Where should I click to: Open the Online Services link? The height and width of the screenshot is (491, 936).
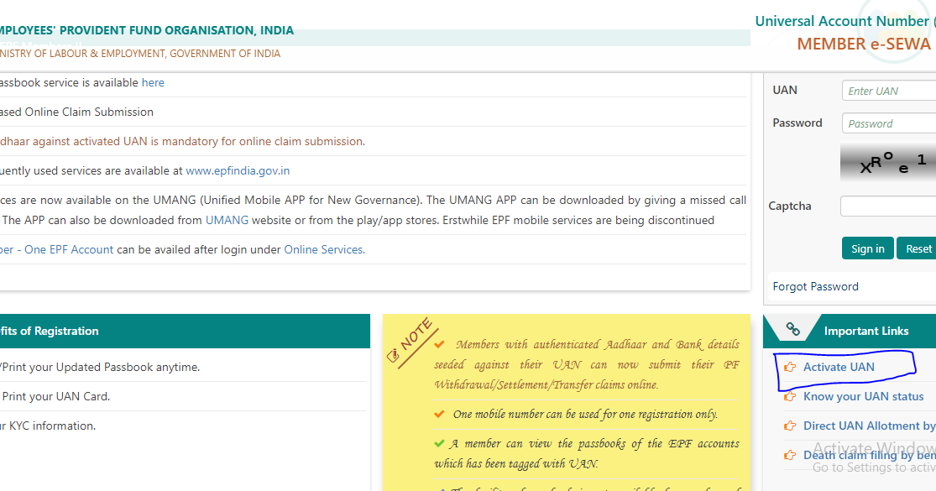[324, 249]
